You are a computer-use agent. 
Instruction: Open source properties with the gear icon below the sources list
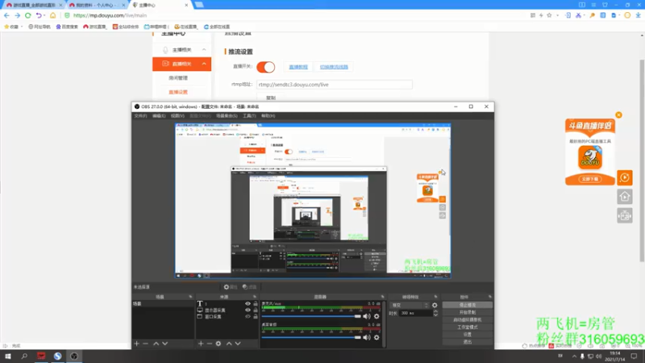click(218, 344)
